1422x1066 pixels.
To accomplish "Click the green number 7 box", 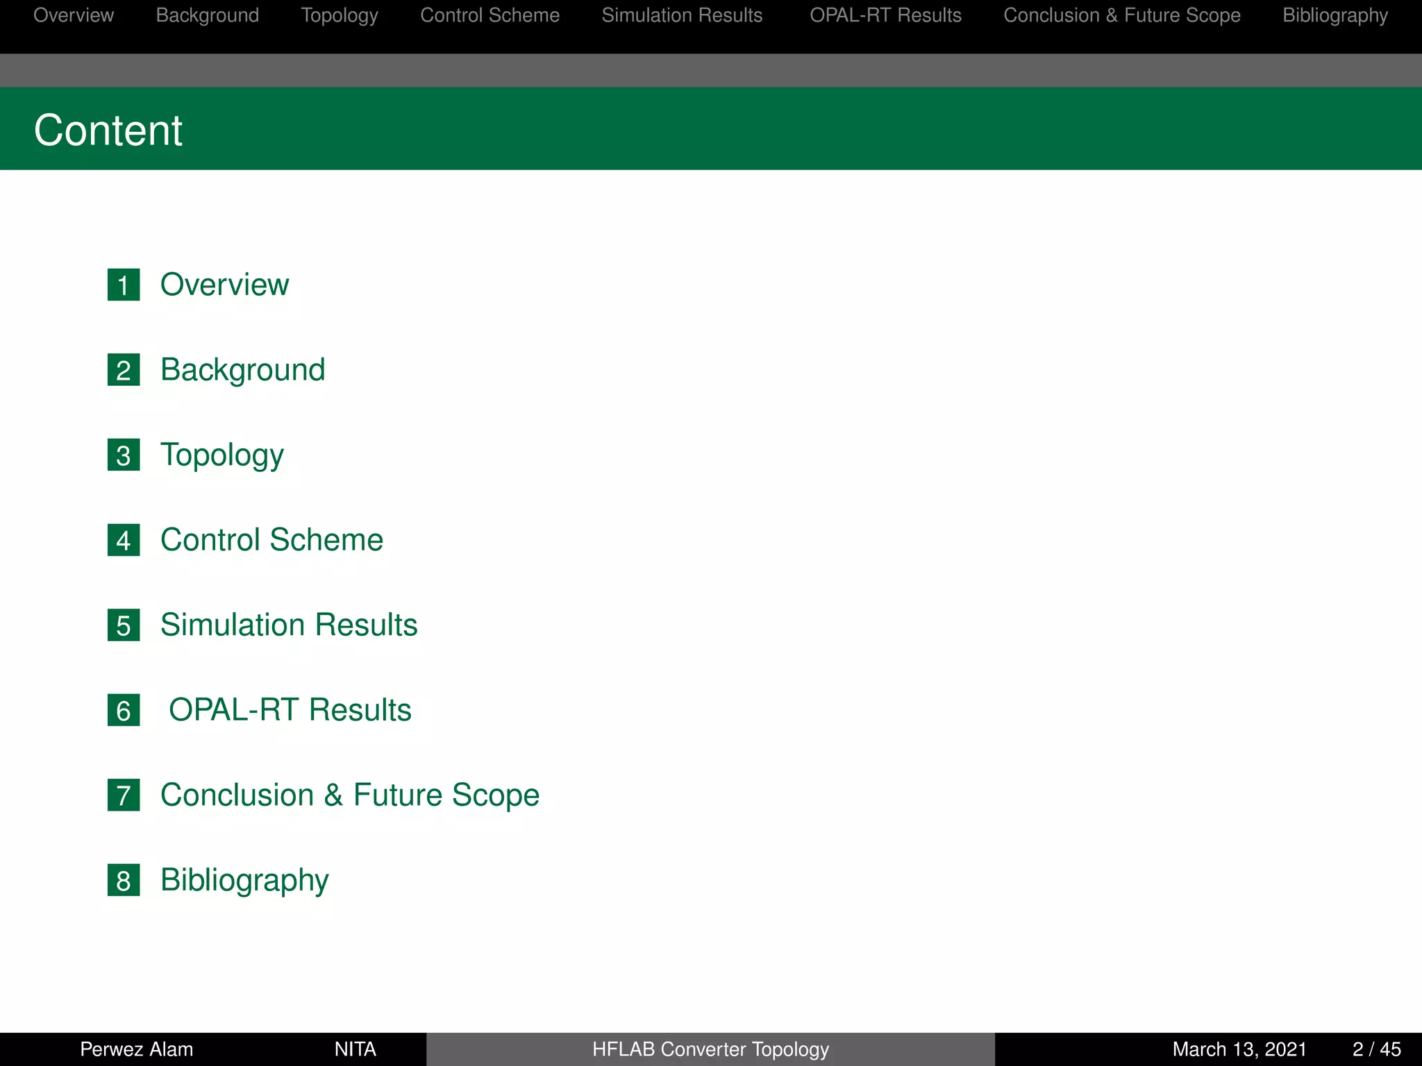I will click(x=124, y=795).
